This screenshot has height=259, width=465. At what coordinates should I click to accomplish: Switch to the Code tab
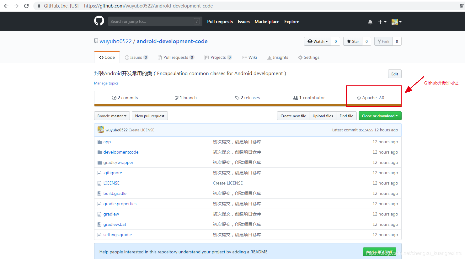click(107, 57)
